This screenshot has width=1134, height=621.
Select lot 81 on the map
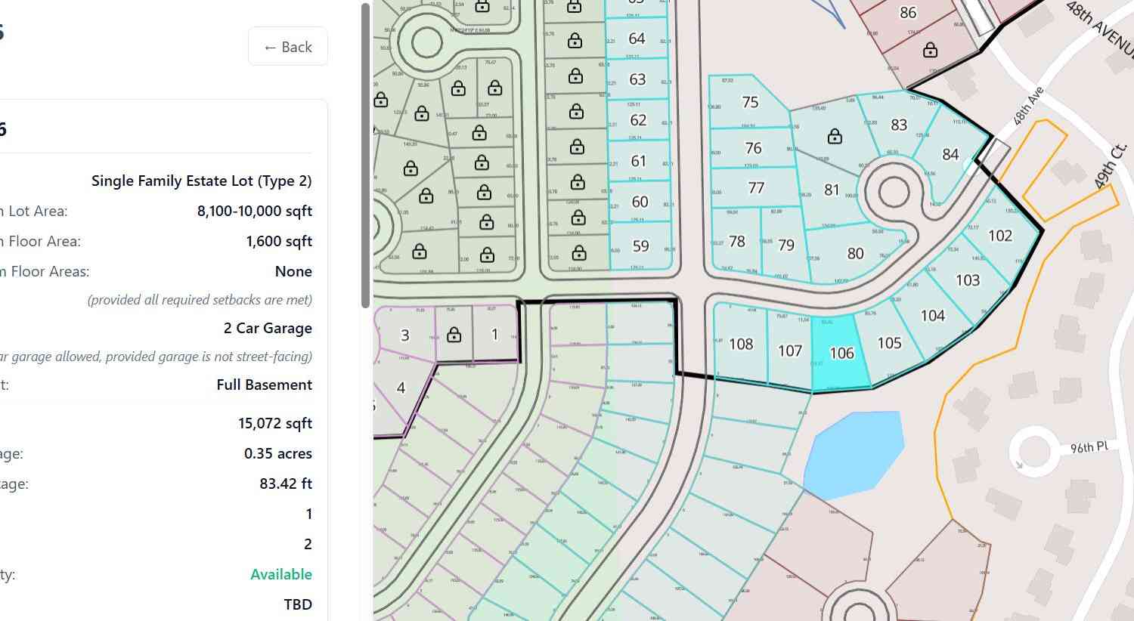832,190
